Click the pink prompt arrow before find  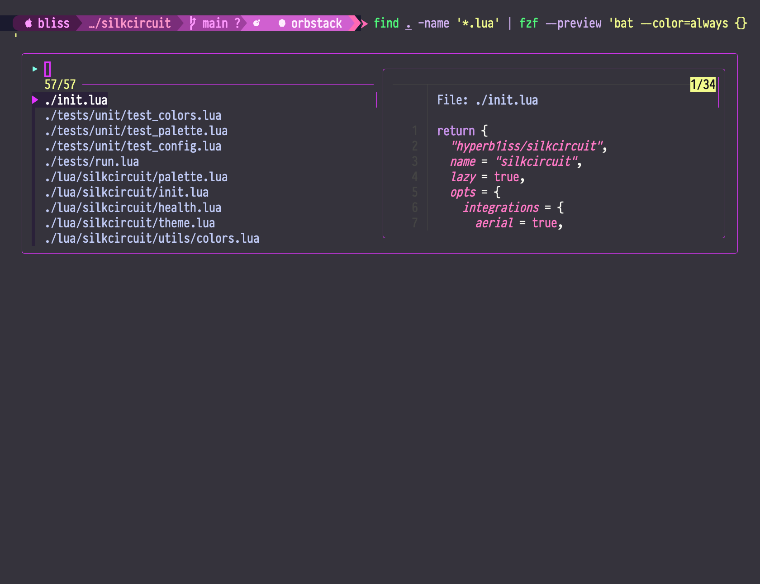tap(364, 23)
